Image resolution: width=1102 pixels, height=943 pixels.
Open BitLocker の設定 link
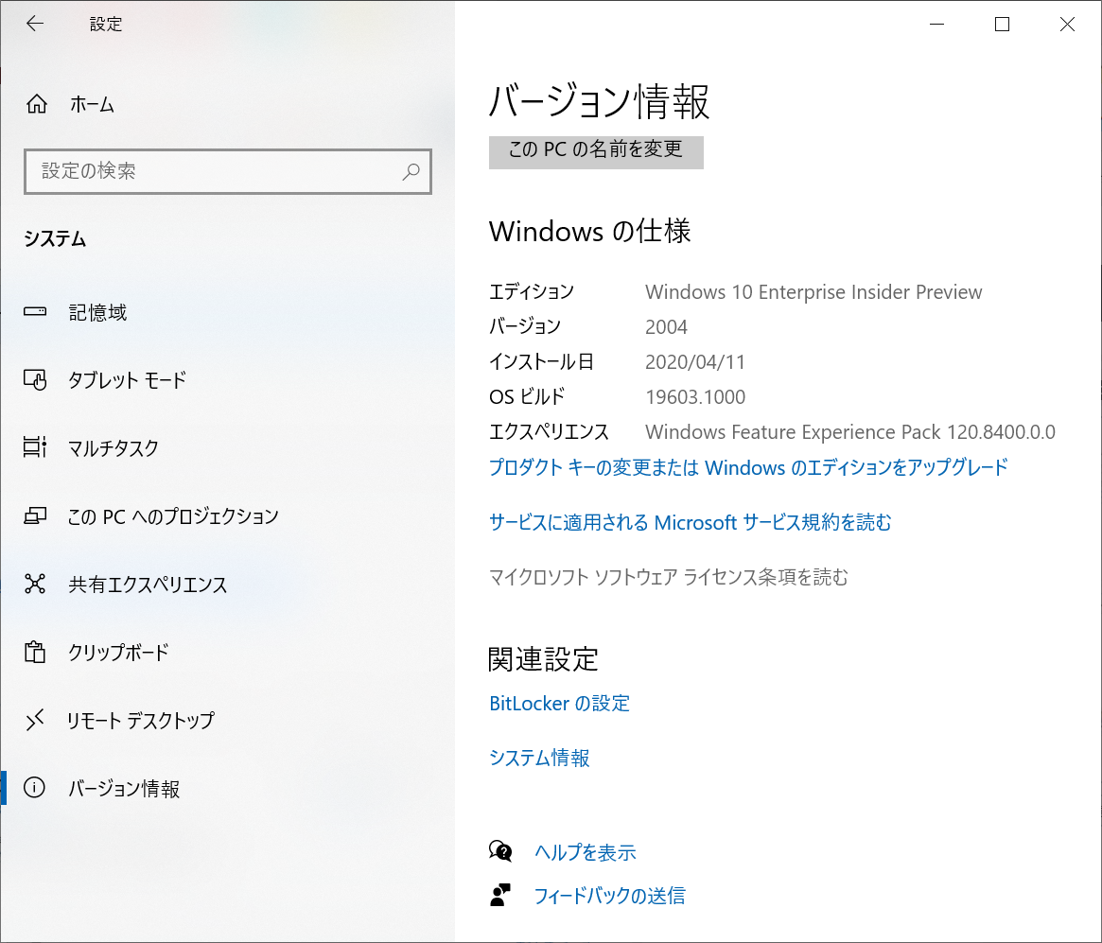coord(559,704)
